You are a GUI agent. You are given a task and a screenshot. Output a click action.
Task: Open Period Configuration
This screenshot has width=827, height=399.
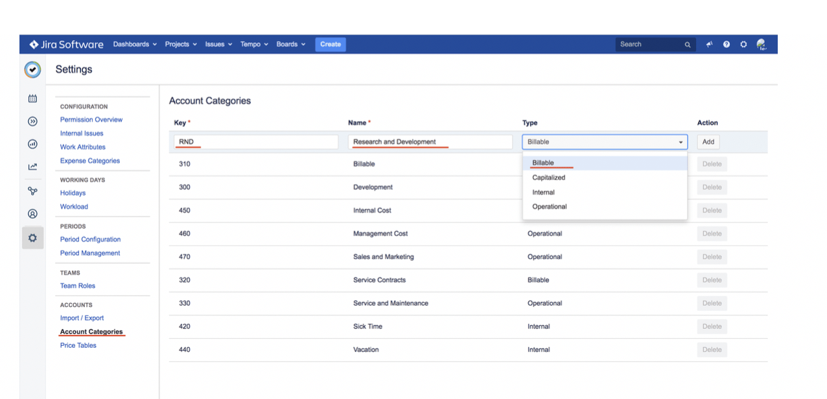tap(90, 240)
